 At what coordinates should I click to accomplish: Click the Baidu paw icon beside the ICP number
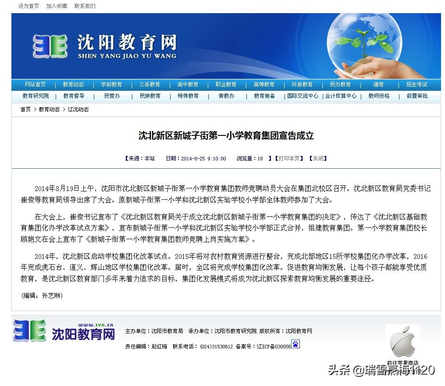(295, 345)
